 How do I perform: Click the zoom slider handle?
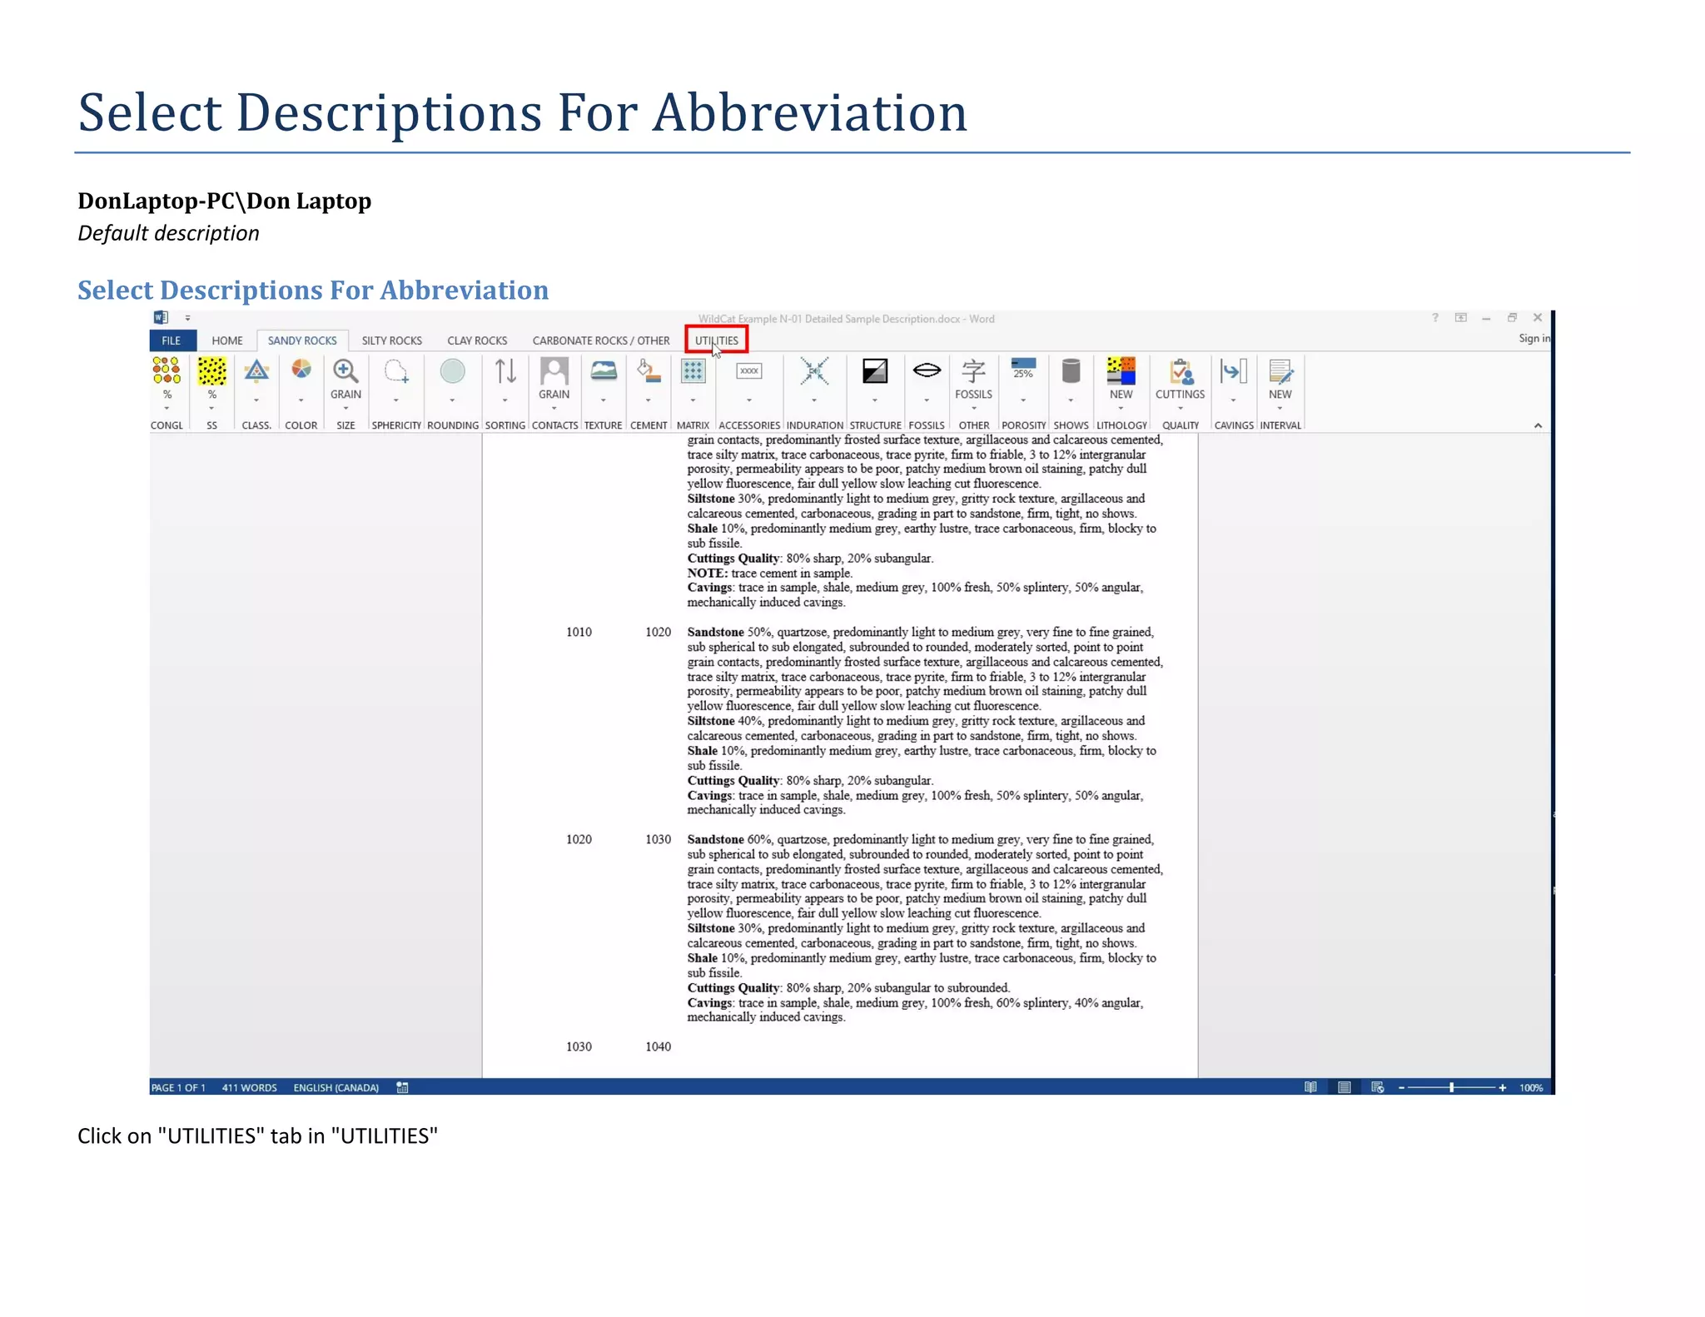[1451, 1087]
